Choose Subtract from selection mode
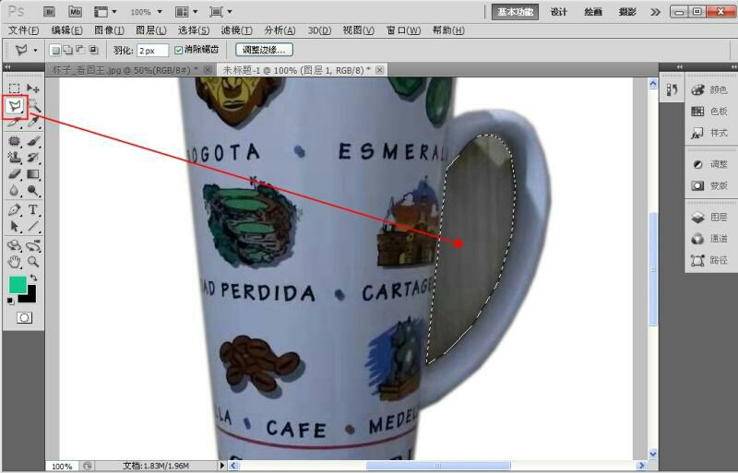Viewport: 738px width, 473px height. (80, 50)
